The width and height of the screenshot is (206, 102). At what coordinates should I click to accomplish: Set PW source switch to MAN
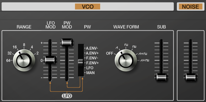pyautogui.click(x=90, y=73)
